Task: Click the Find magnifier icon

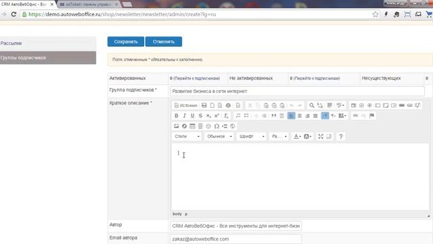Action: click(x=311, y=106)
